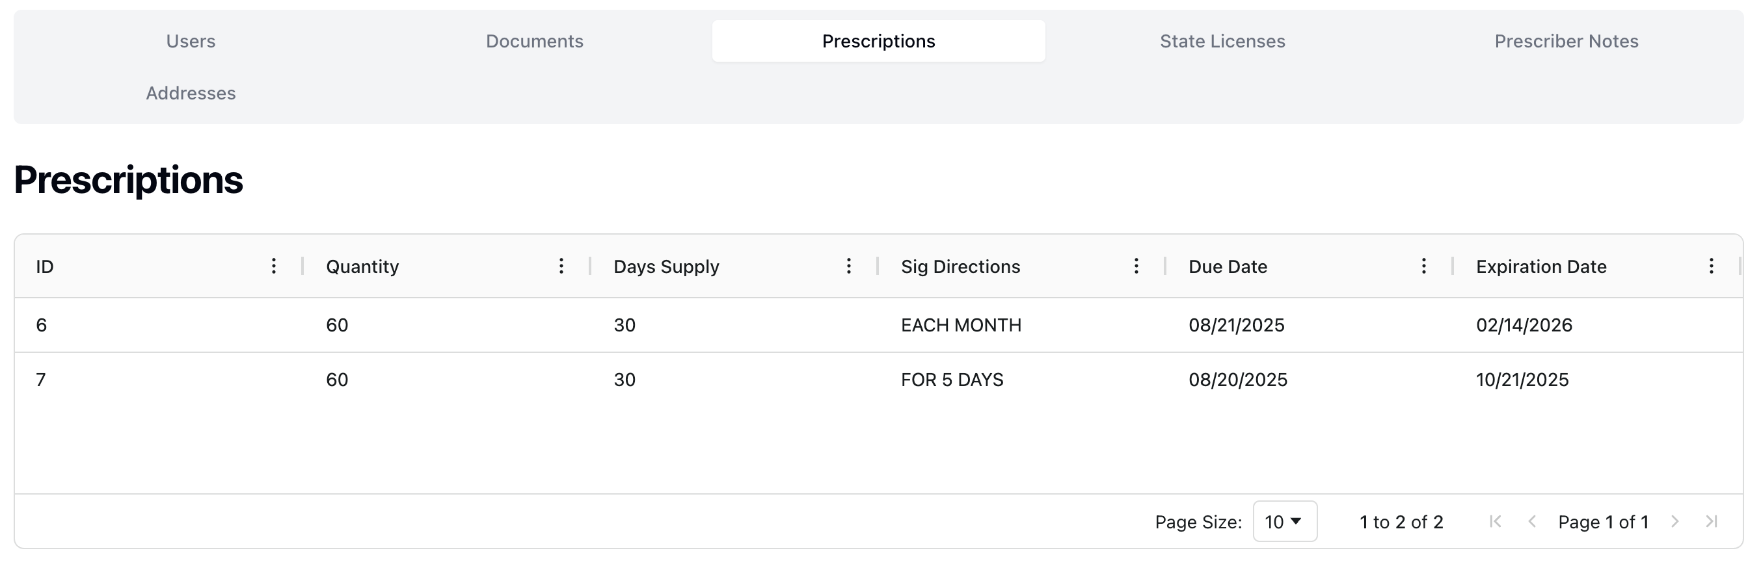Open the State Licenses tab
The width and height of the screenshot is (1761, 568).
[1222, 41]
